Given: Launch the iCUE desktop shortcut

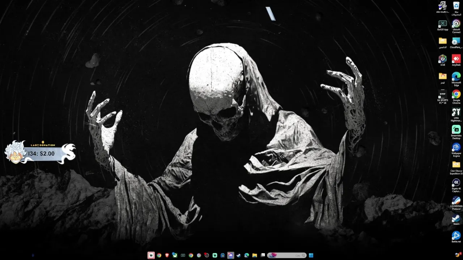Looking at the screenshot, I should 443,60.
